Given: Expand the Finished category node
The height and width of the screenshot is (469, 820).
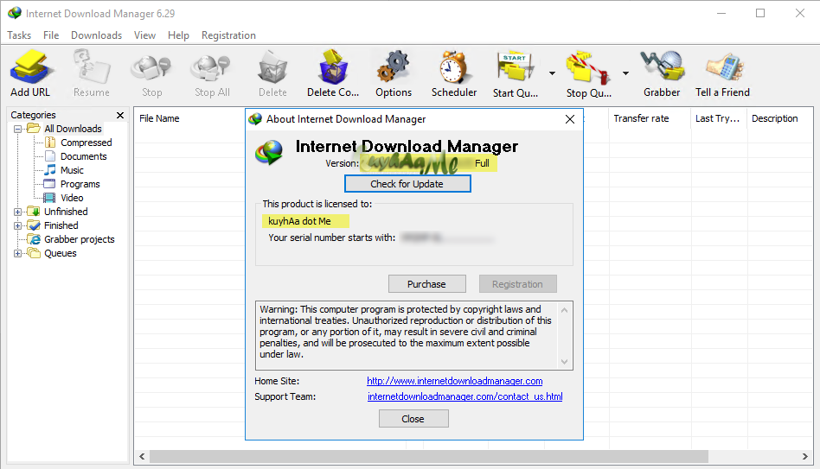Looking at the screenshot, I should 18,225.
